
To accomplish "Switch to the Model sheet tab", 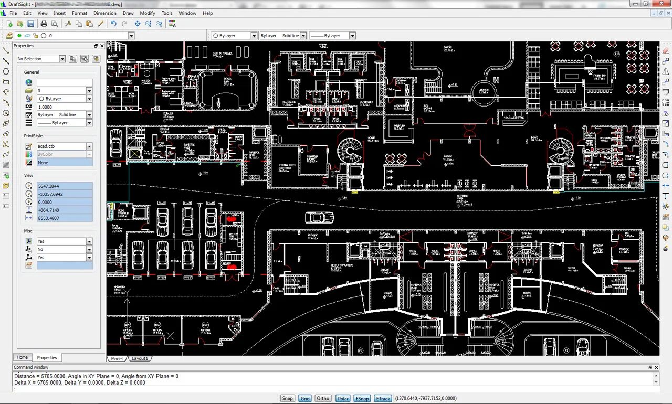I will (117, 358).
